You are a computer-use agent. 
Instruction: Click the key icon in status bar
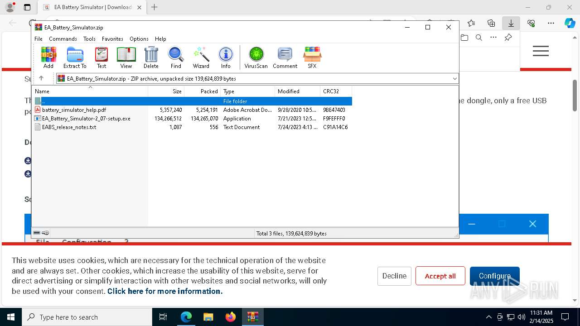pos(45,233)
